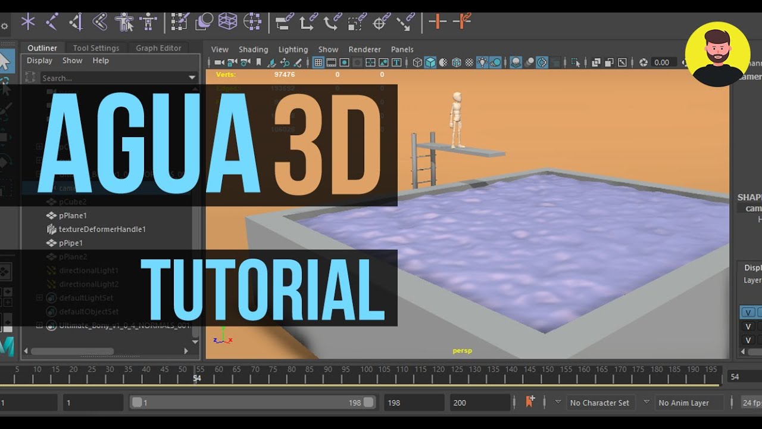This screenshot has height=429, width=762.
Task: Click the outliner scroll down arrow
Action: 195,341
